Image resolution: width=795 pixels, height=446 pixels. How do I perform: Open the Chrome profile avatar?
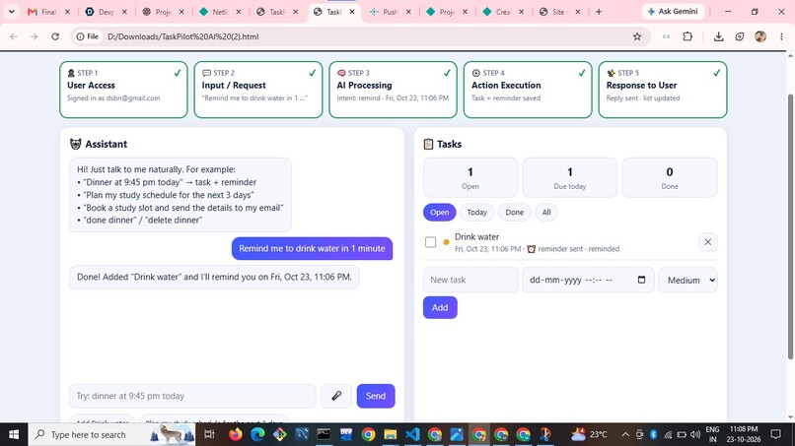pyautogui.click(x=760, y=36)
